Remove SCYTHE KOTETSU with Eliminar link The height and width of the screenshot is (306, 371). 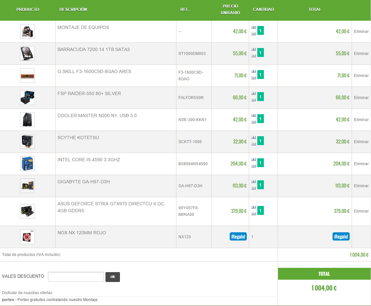coord(361,141)
